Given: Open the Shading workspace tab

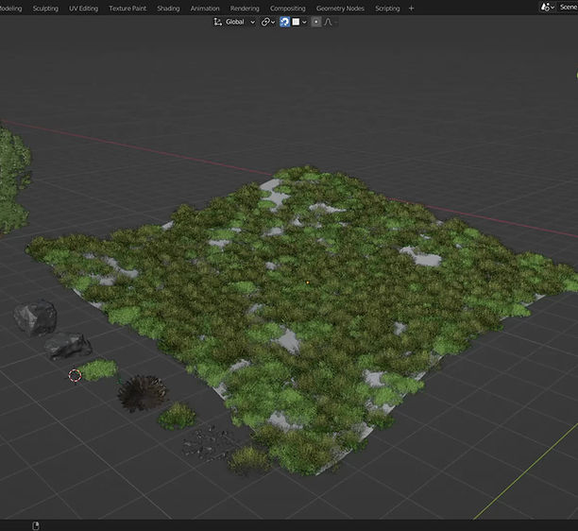Looking at the screenshot, I should click(168, 9).
